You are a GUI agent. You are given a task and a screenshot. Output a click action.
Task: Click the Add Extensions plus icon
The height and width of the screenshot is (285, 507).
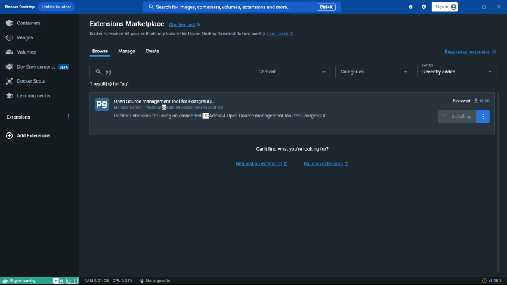tap(10, 136)
